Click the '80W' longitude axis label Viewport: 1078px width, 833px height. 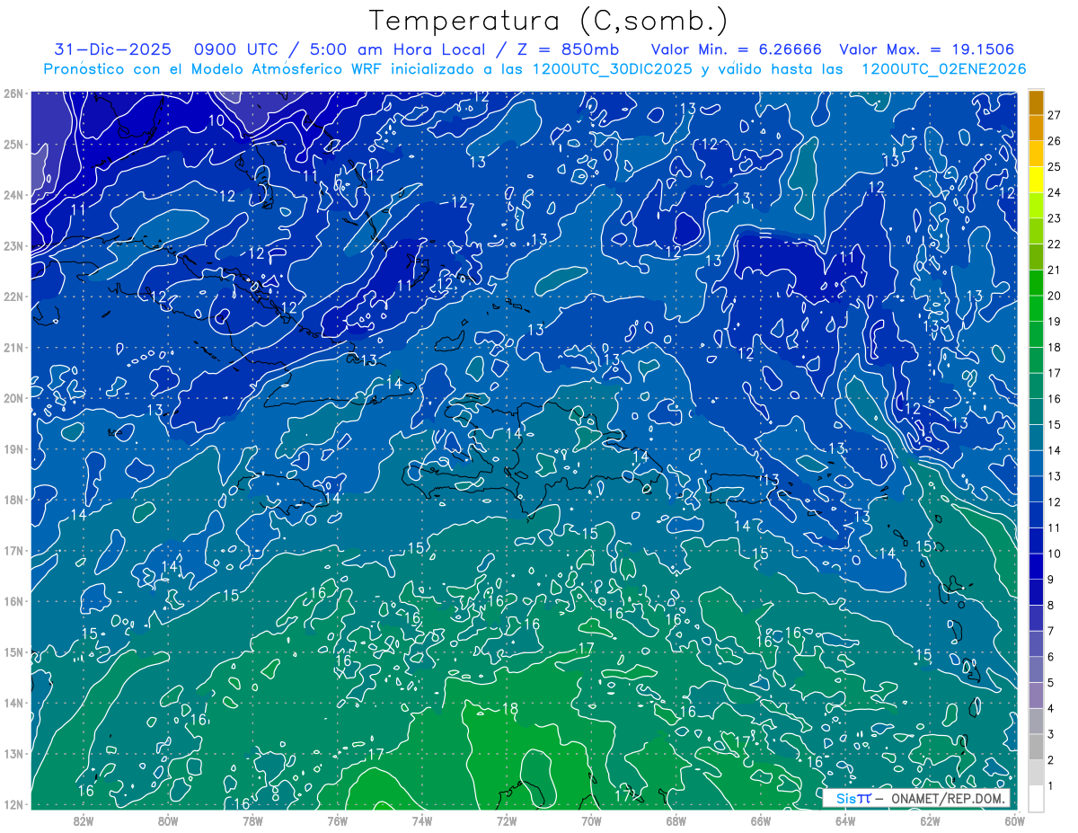click(167, 820)
